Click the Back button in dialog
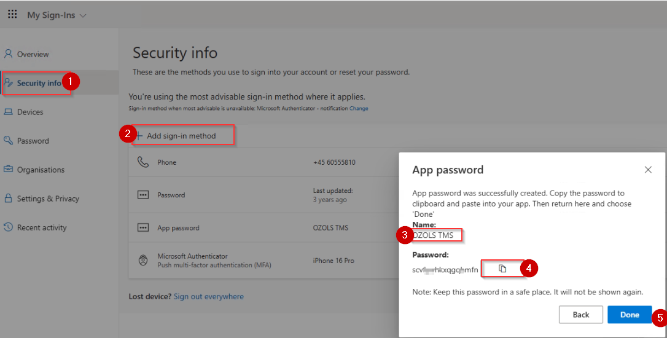This screenshot has width=667, height=338. [x=580, y=315]
